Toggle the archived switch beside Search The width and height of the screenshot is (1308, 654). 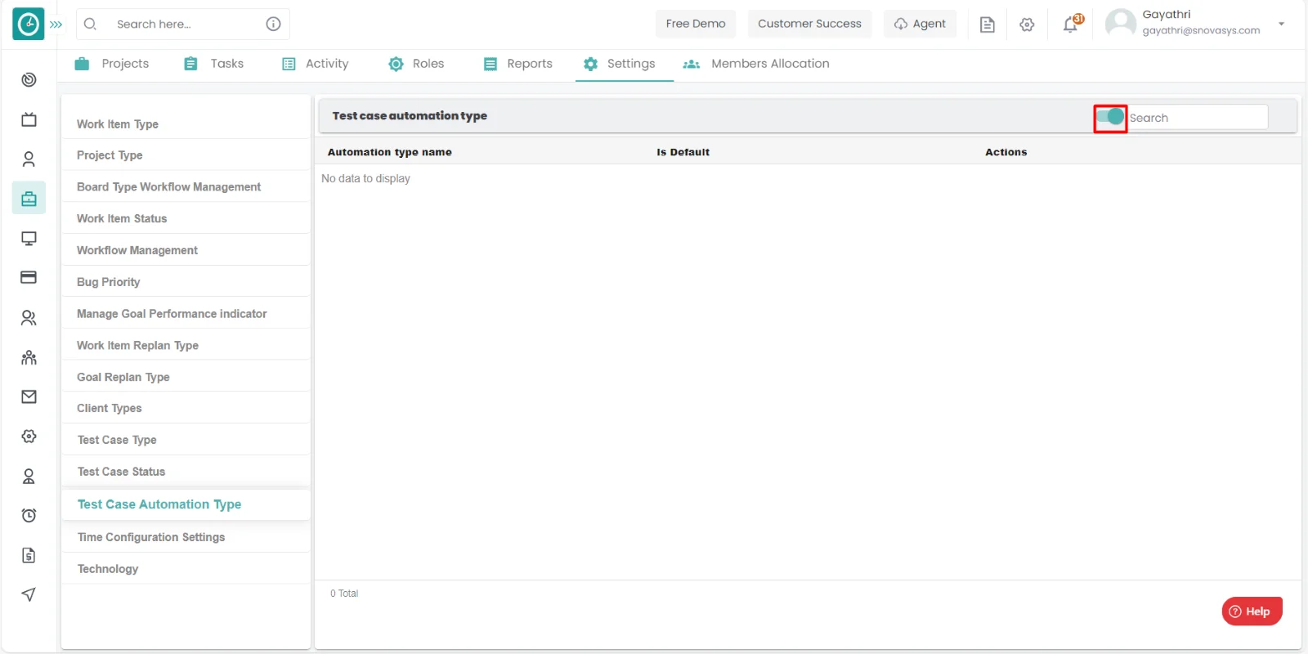click(x=1110, y=117)
